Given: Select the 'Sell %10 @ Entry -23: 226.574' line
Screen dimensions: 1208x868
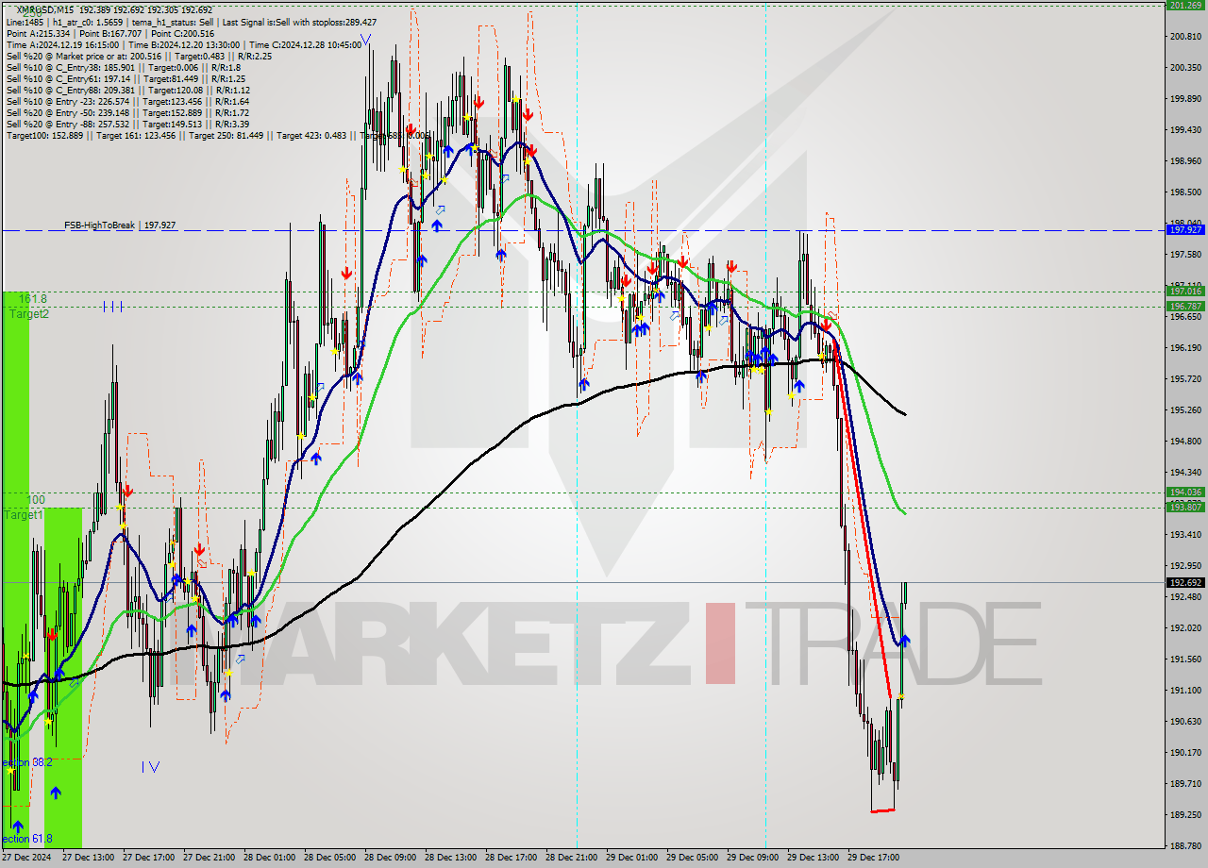Looking at the screenshot, I should coord(127,101).
